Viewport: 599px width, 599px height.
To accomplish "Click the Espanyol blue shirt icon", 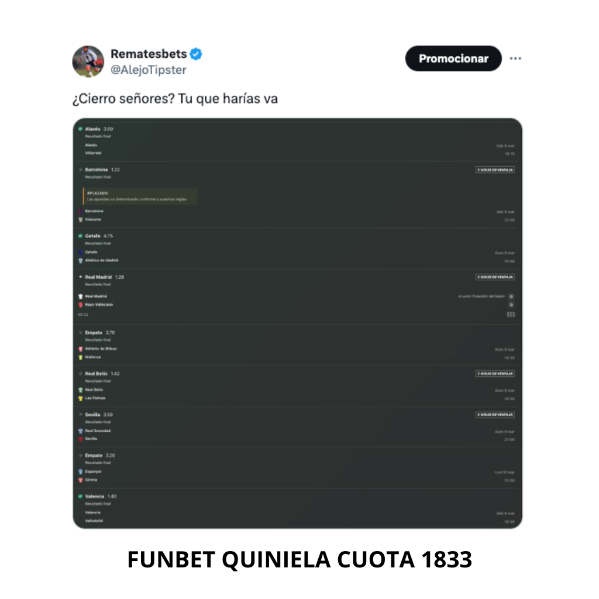I will point(81,471).
